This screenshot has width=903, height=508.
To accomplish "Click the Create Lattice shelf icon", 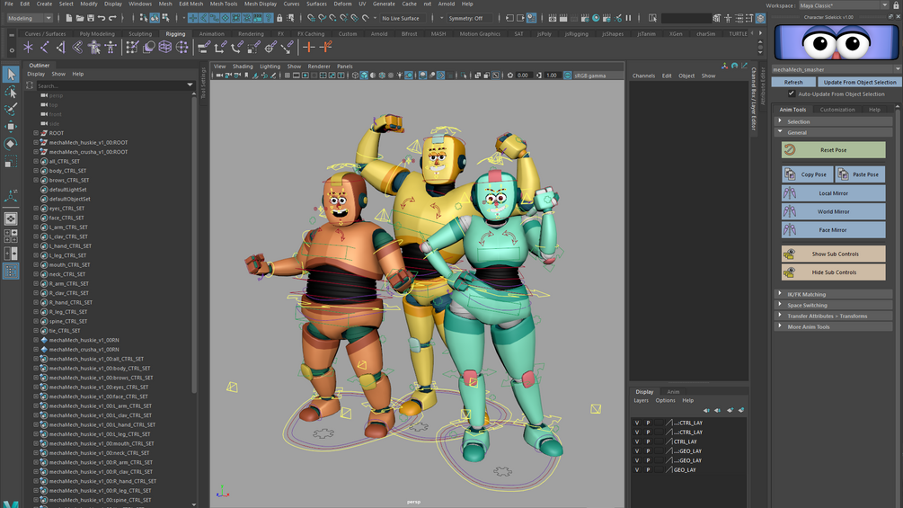I will (165, 48).
